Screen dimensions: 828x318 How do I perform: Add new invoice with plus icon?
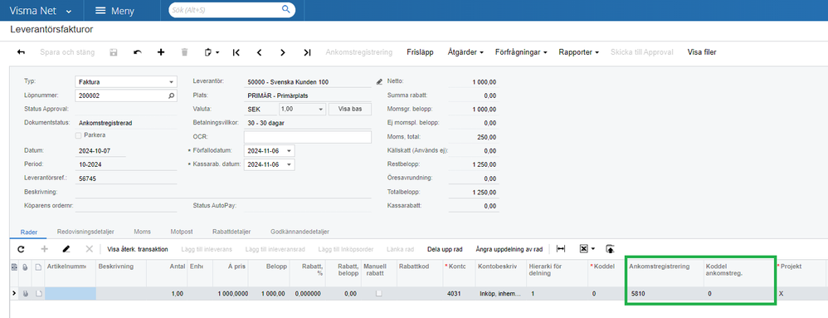click(x=161, y=52)
